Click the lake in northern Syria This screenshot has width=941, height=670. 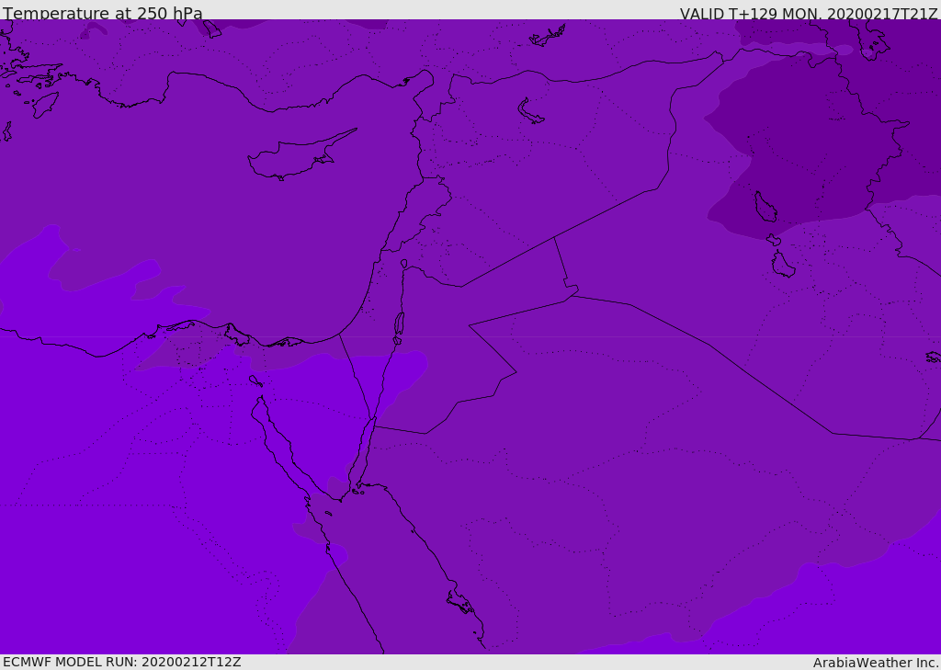(529, 110)
